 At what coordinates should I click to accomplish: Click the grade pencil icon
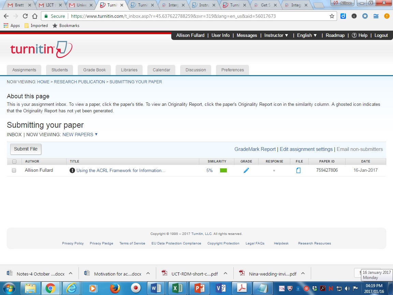point(246,170)
